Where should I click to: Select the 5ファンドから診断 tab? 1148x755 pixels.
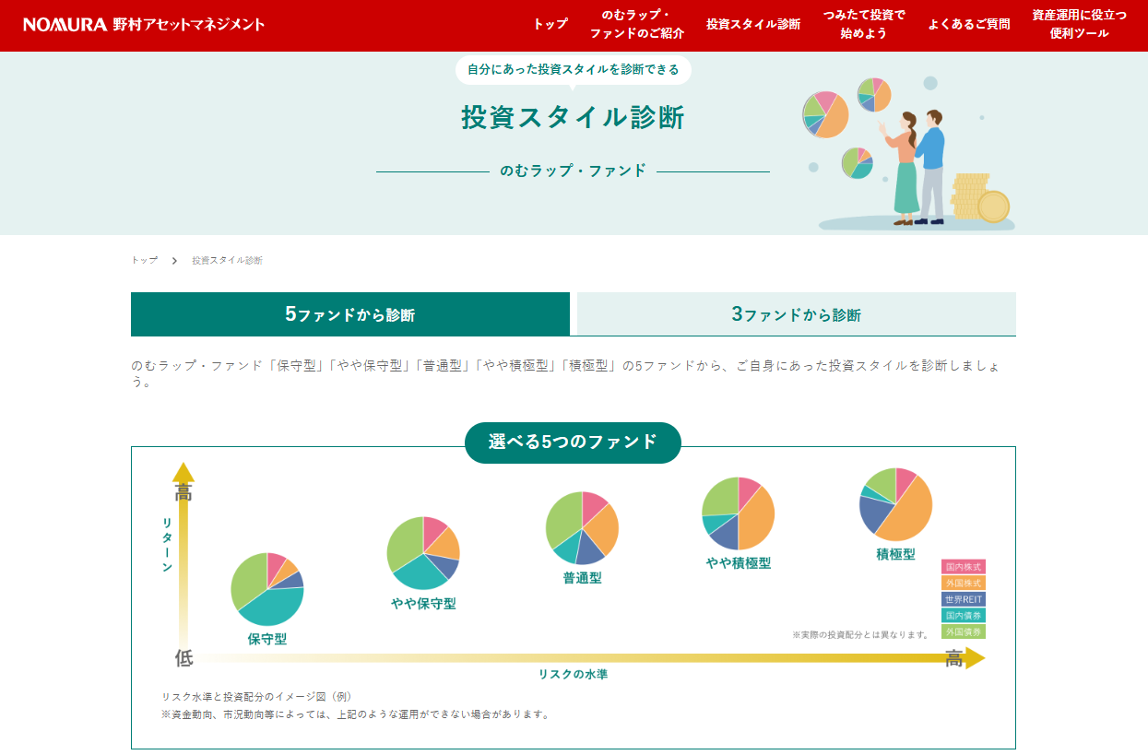tap(350, 314)
